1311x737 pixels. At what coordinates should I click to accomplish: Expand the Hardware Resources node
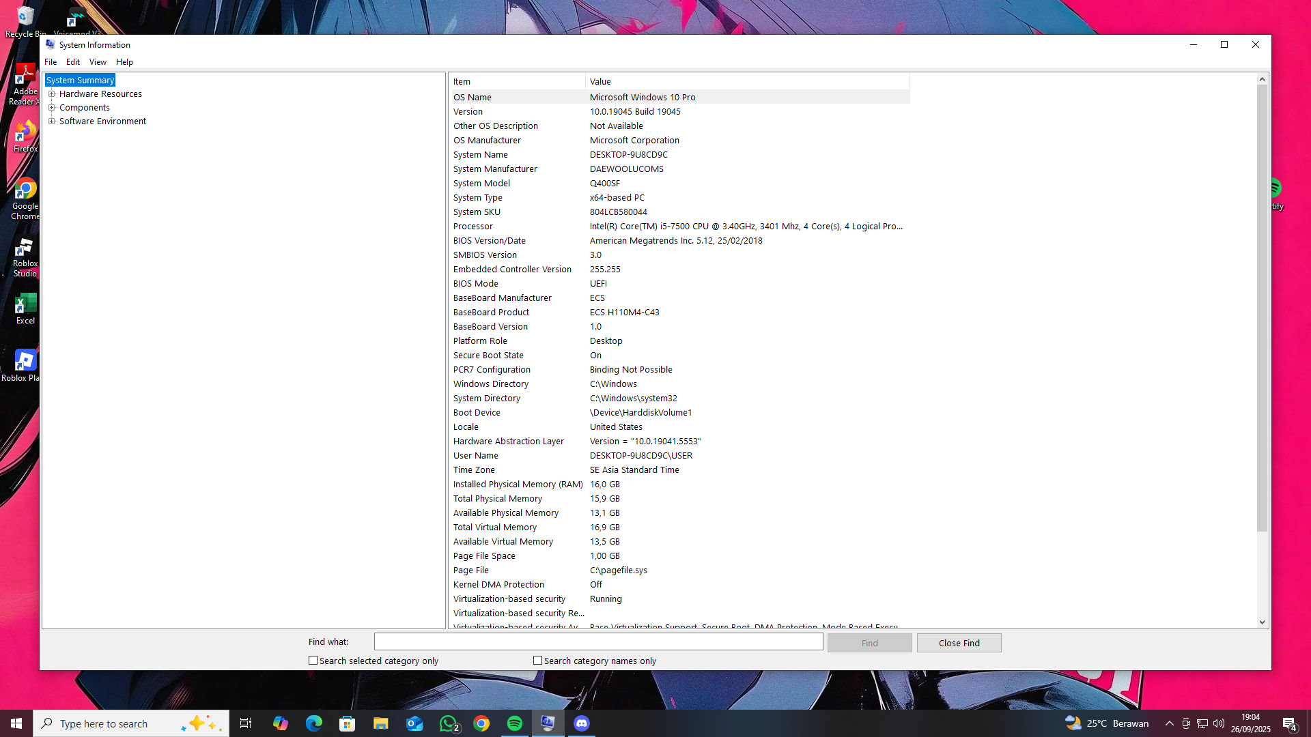click(52, 94)
